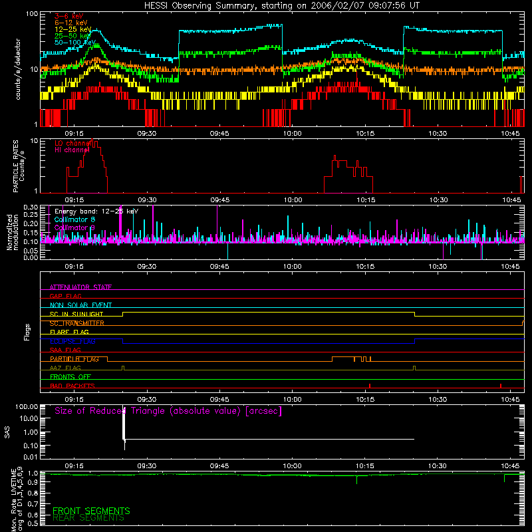Click the vertical 'Flags' axis label
This screenshot has height=532, width=532.
pyautogui.click(x=27, y=332)
